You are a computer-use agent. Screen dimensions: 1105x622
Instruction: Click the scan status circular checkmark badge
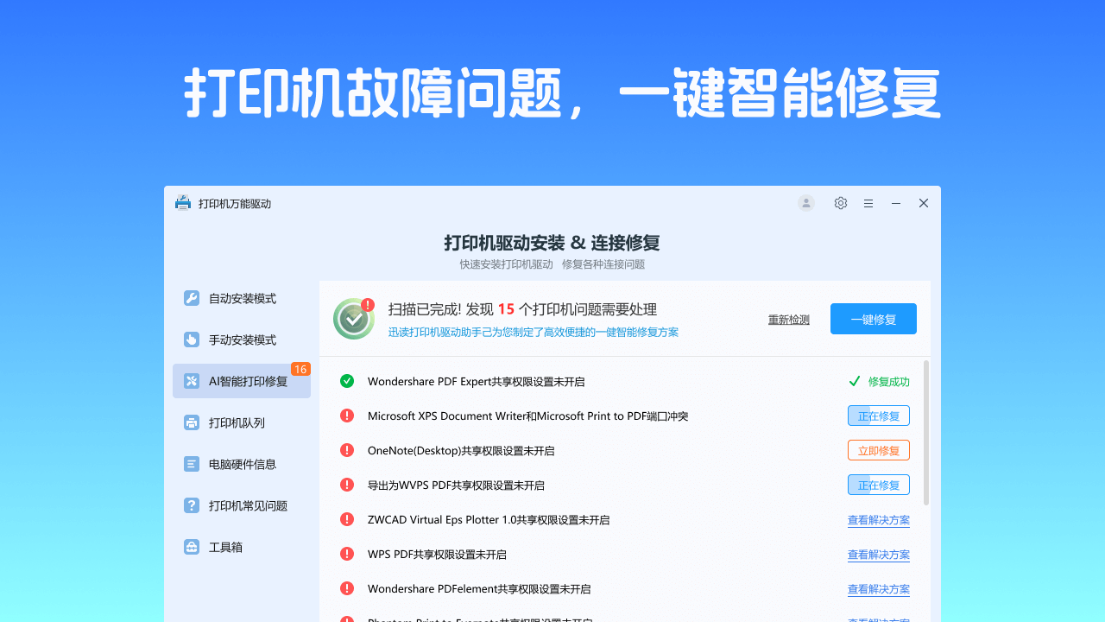pyautogui.click(x=353, y=318)
